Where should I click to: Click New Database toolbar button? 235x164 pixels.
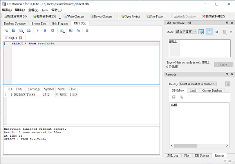click(15, 16)
